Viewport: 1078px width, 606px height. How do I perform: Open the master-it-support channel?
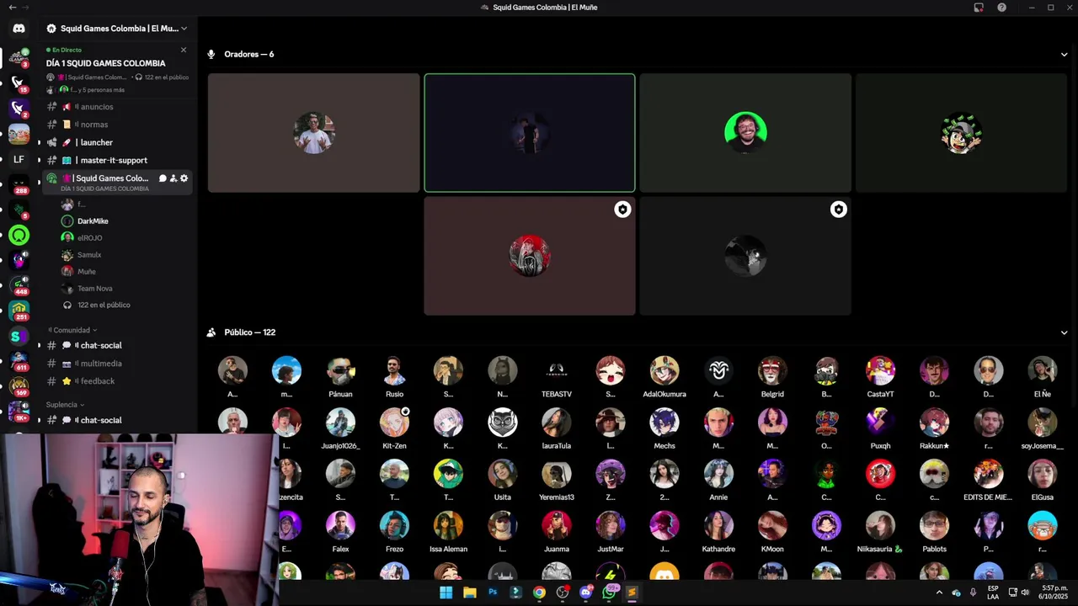[x=118, y=160]
